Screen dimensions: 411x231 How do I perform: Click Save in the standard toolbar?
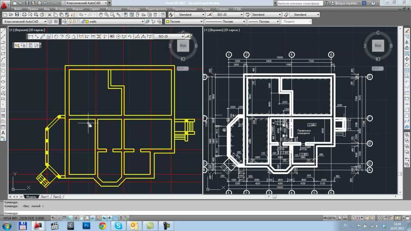(x=17, y=14)
